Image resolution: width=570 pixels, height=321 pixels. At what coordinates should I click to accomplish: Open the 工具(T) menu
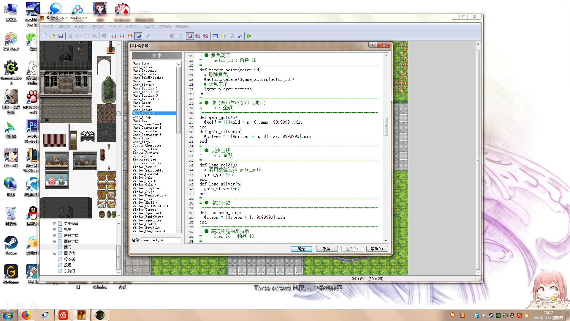tap(148, 27)
